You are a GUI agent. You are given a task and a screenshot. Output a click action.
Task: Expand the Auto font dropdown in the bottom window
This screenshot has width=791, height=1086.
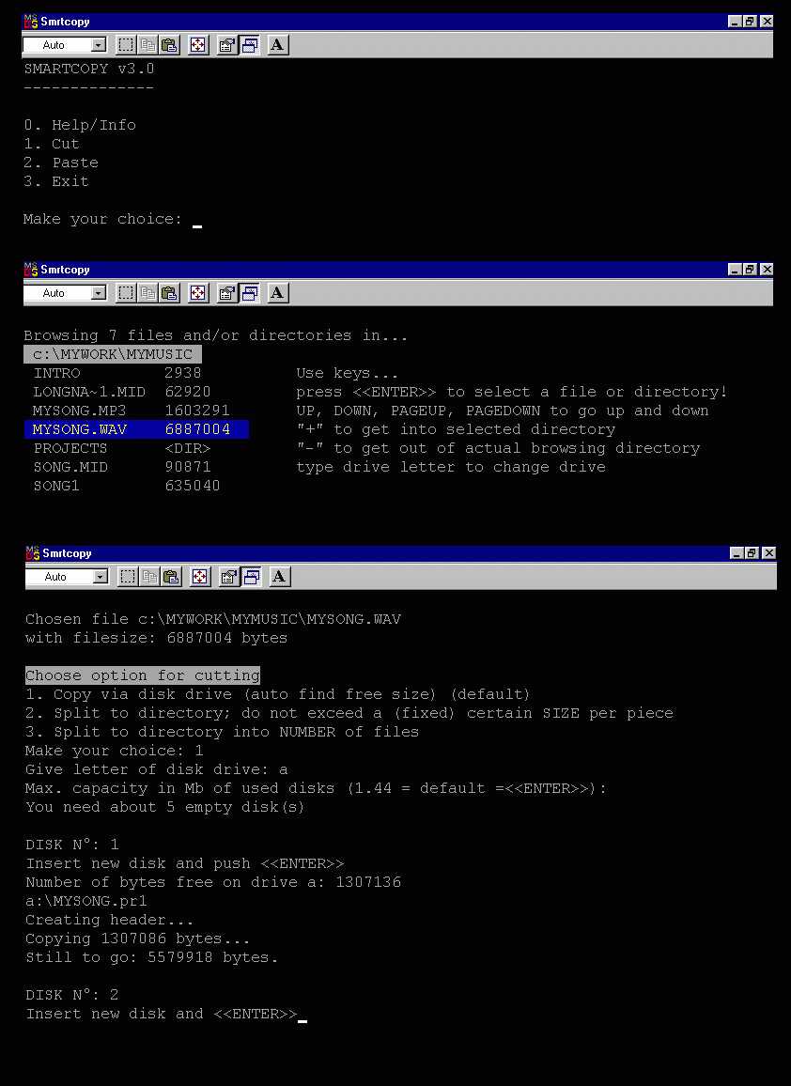click(101, 577)
